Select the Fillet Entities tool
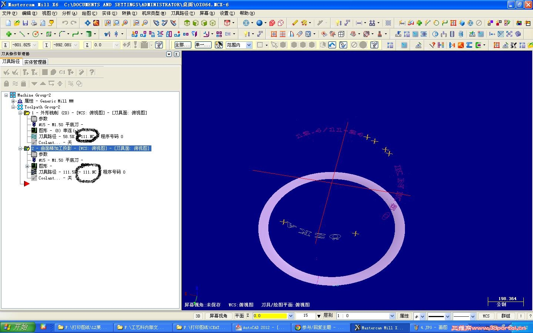 coord(62,34)
